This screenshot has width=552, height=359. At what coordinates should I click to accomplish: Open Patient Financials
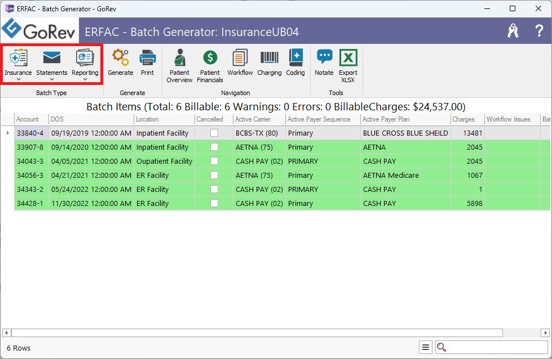[210, 66]
